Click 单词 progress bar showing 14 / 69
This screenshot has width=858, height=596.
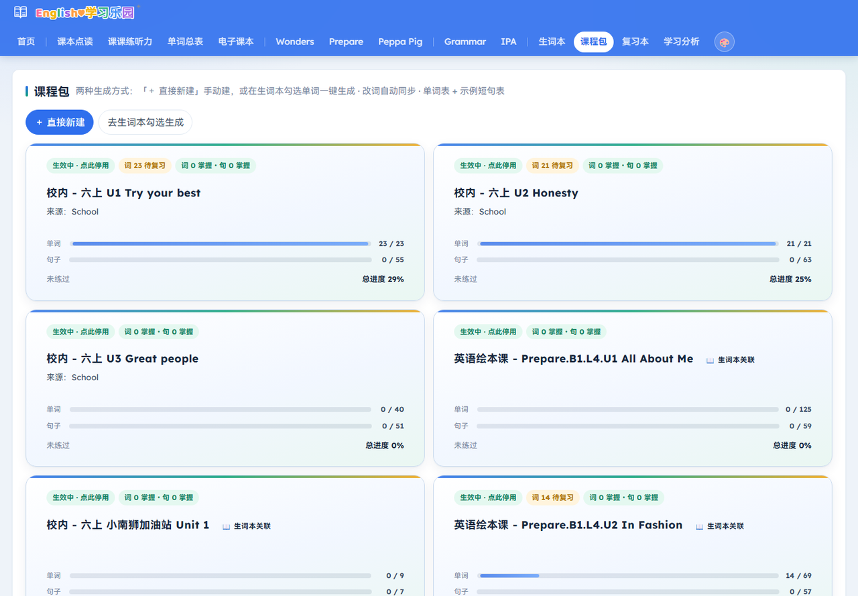[x=628, y=576]
